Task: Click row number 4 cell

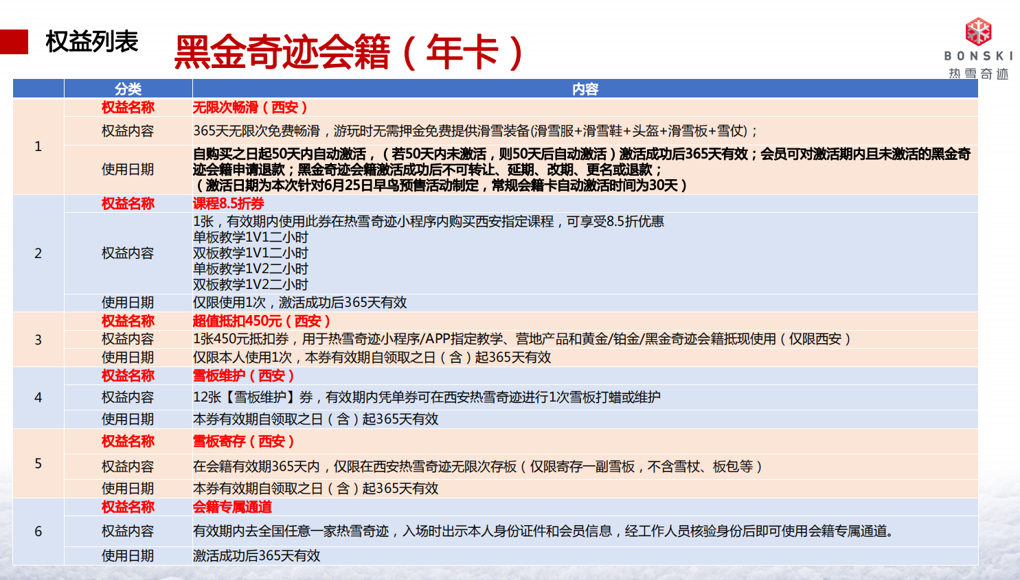Action: pyautogui.click(x=38, y=397)
